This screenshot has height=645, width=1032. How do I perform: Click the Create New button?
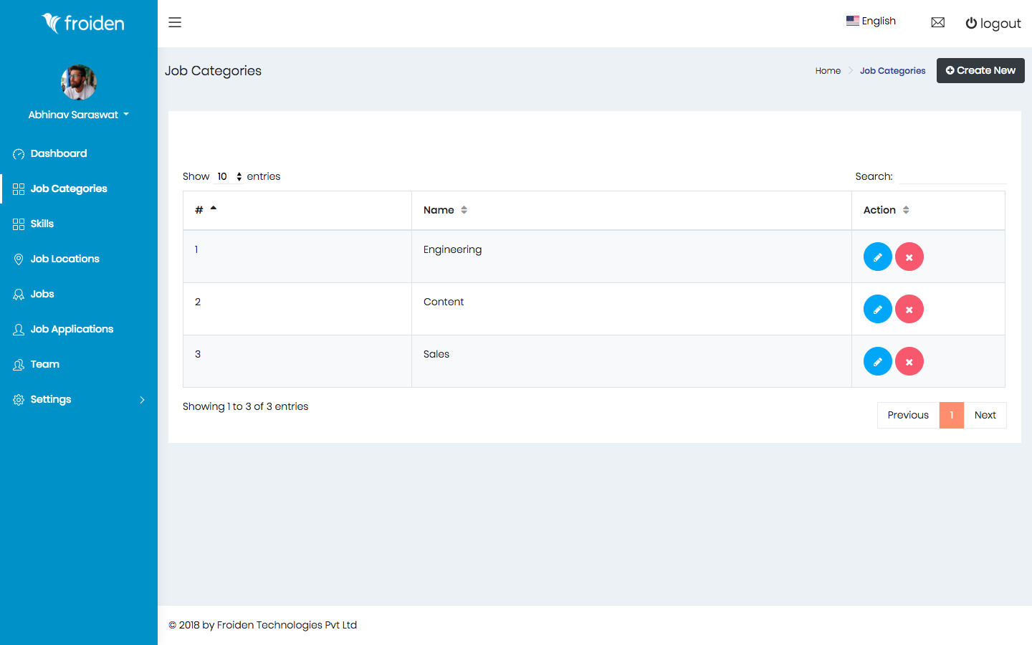tap(980, 70)
